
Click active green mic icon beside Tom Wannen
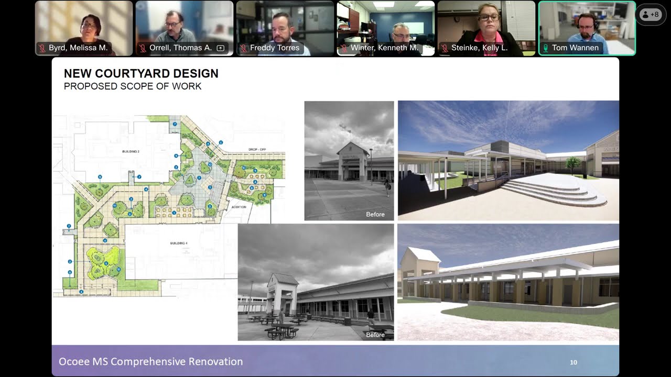[x=545, y=48]
